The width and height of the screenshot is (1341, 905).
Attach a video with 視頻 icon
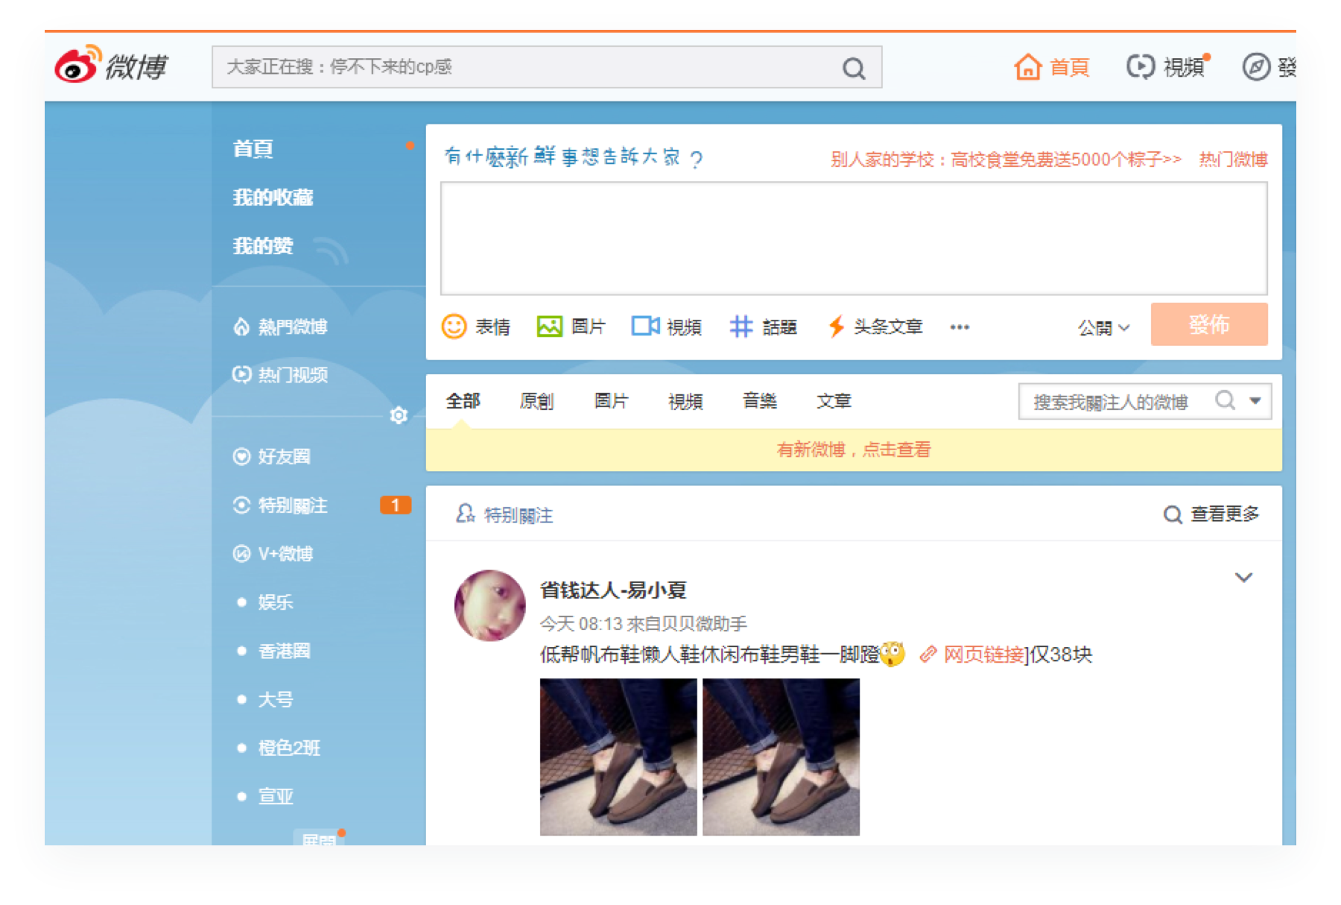coord(645,327)
